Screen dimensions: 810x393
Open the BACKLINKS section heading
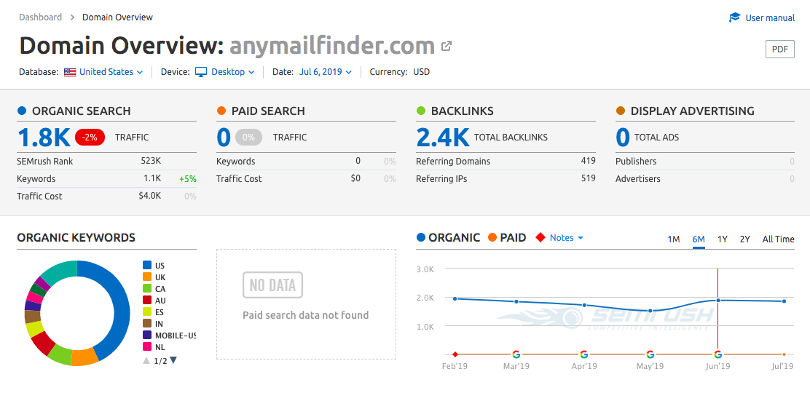(x=463, y=111)
